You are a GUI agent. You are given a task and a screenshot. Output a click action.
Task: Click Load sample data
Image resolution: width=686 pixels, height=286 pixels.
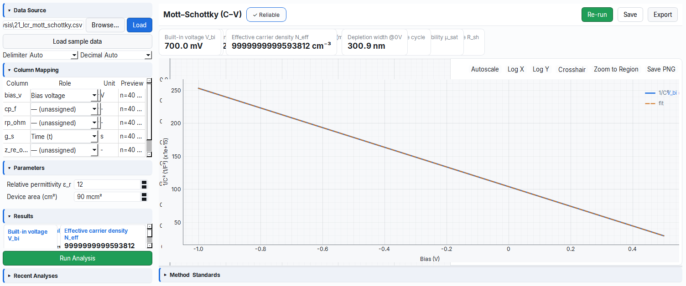[78, 41]
